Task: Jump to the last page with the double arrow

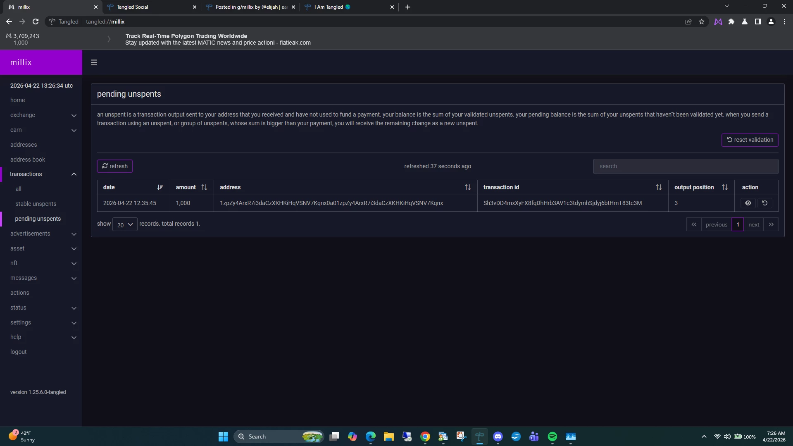Action: tap(771, 224)
